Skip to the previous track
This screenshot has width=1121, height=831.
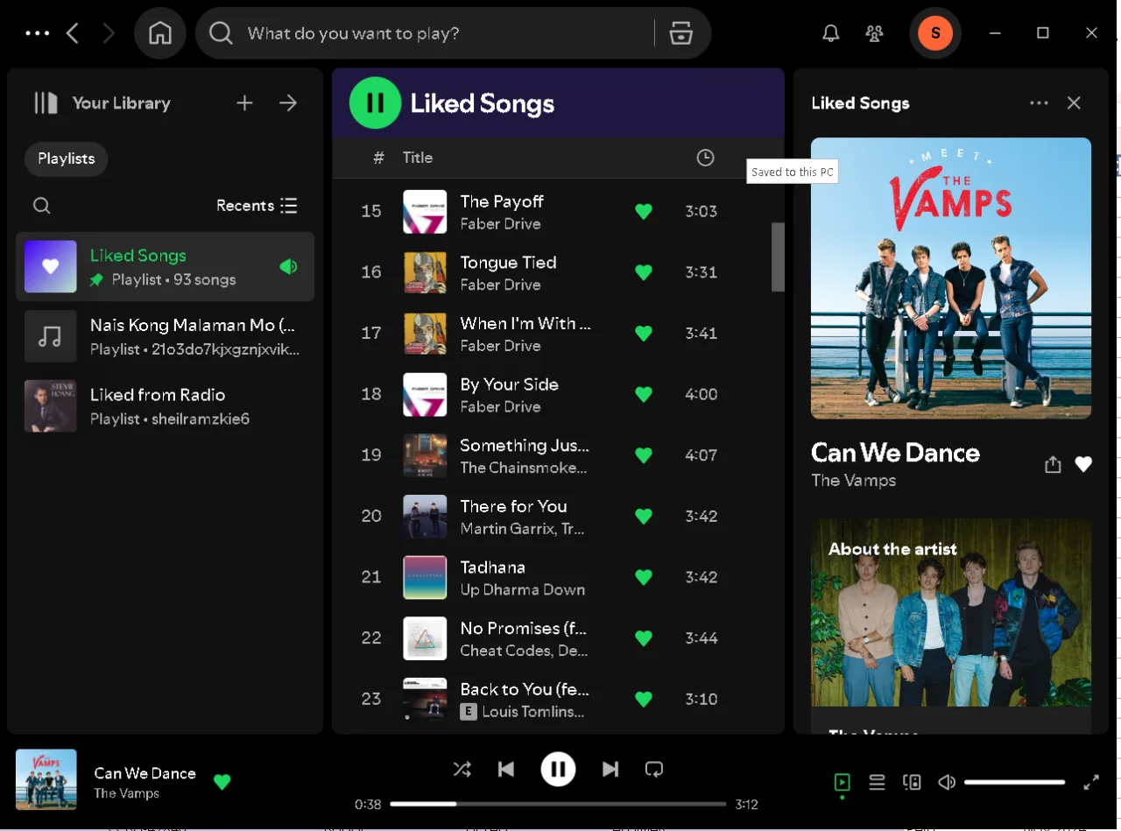pyautogui.click(x=506, y=769)
